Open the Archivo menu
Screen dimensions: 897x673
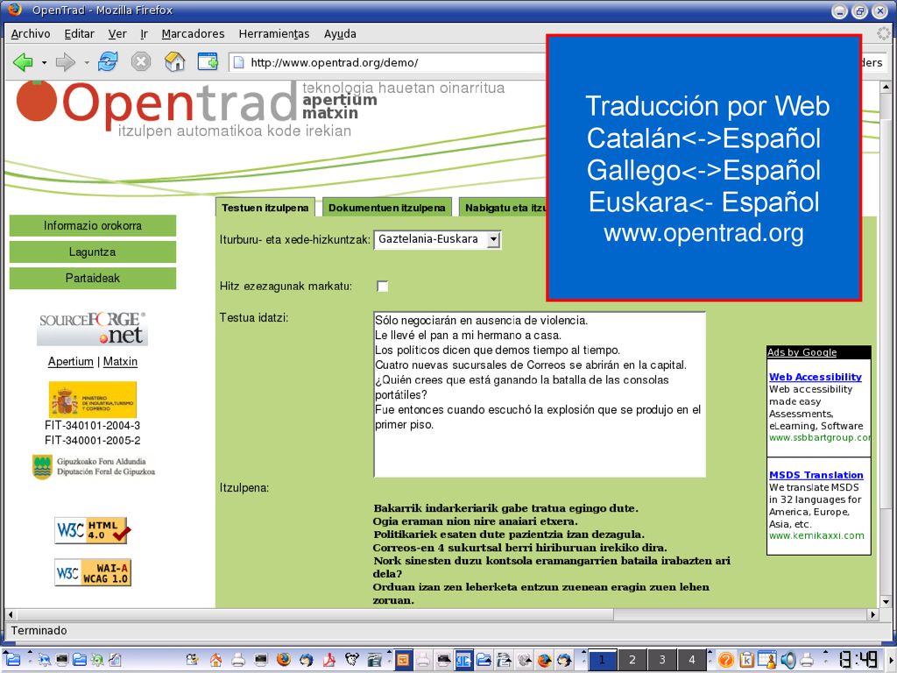[31, 34]
